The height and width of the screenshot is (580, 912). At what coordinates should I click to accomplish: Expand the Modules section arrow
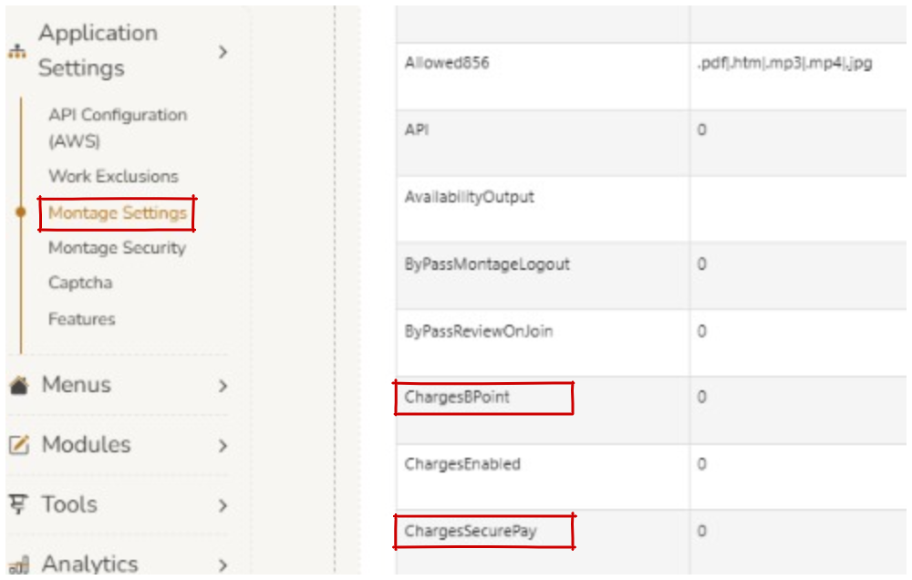223,446
